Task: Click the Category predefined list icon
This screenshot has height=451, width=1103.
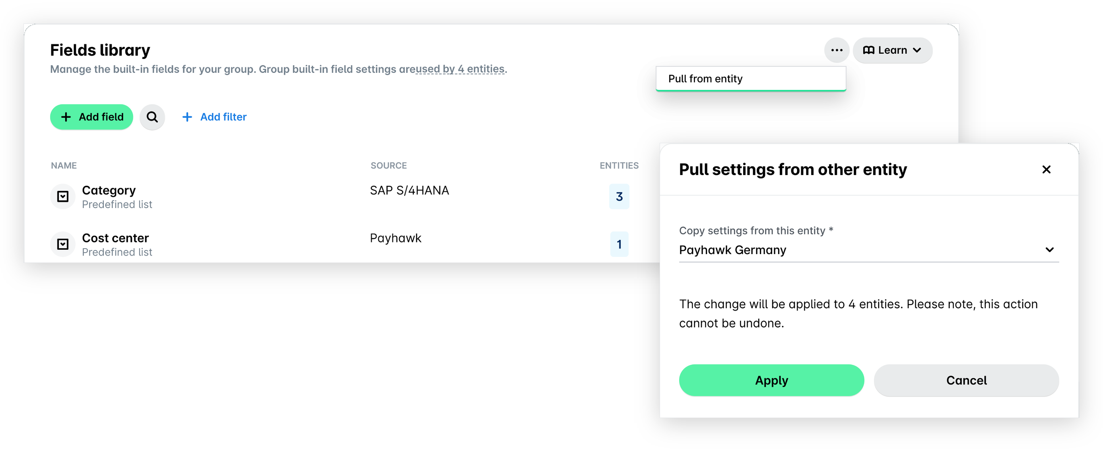Action: (63, 196)
